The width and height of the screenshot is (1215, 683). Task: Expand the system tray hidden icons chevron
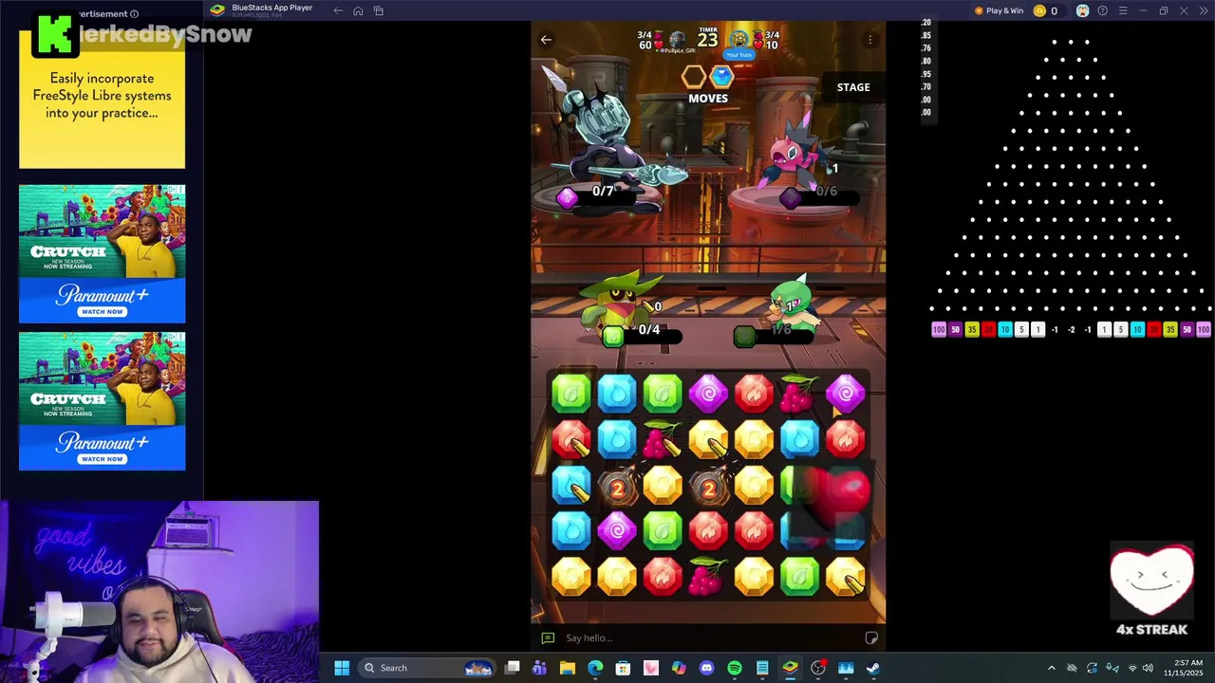[1051, 668]
